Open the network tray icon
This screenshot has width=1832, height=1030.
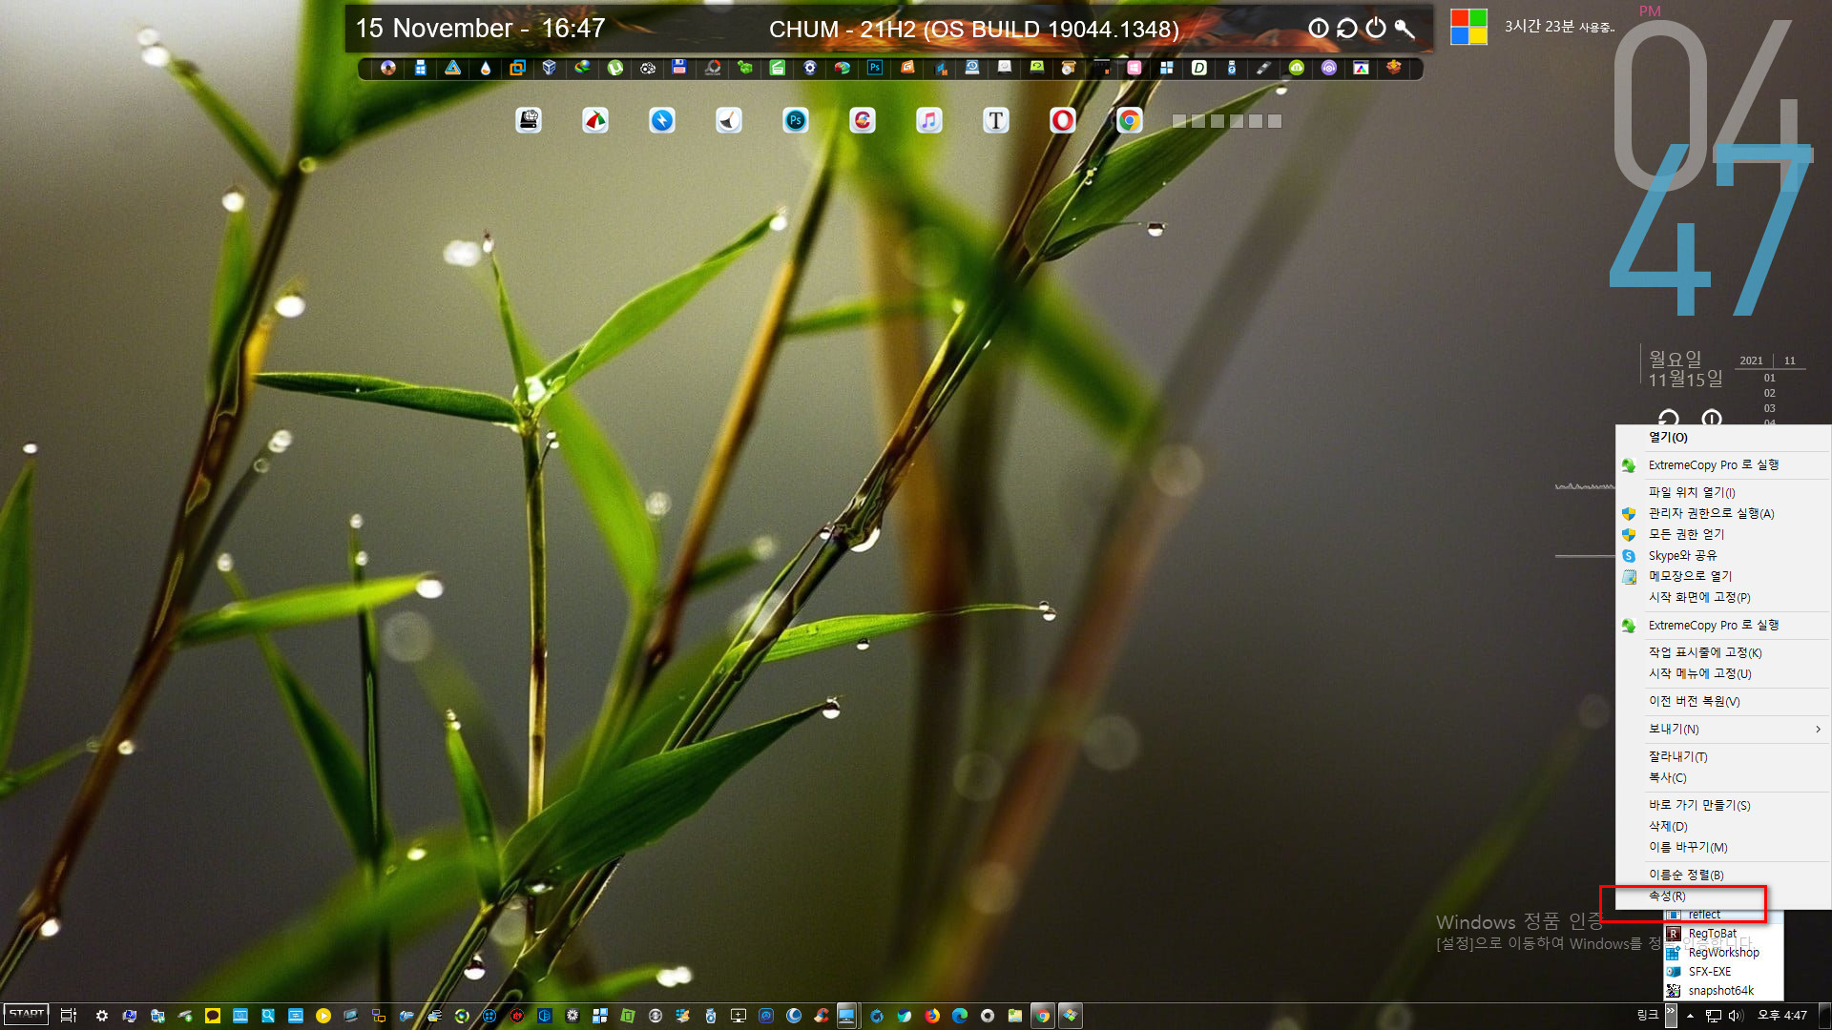(1714, 1016)
